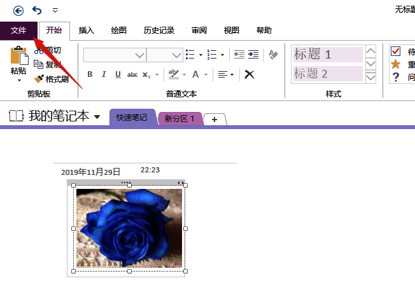Apply numbered list formatting
Image resolution: width=415 pixels, height=283 pixels.
(x=212, y=55)
